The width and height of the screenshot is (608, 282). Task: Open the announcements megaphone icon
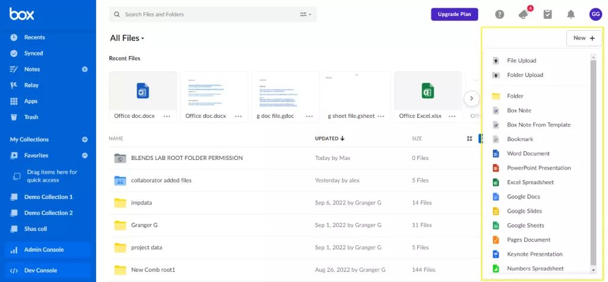[524, 15]
